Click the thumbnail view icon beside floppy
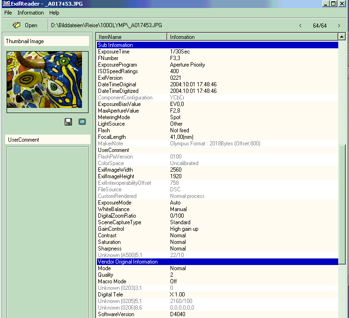This screenshot has height=318, width=349. (x=82, y=122)
